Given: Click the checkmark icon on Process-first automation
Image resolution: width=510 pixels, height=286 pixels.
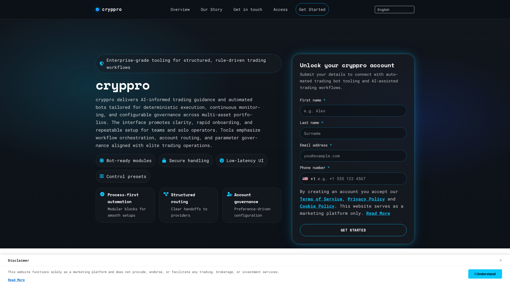Looking at the screenshot, I should coord(102,194).
